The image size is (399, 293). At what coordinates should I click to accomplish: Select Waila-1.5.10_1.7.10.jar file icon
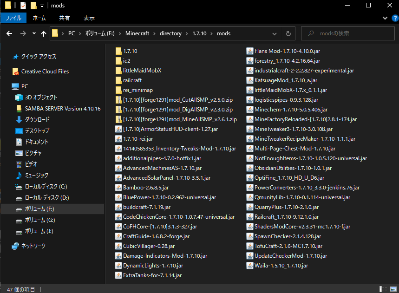[x=249, y=266]
